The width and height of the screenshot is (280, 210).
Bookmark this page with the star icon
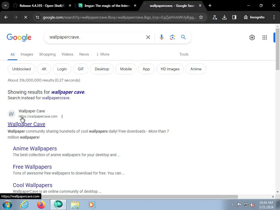[201, 17]
